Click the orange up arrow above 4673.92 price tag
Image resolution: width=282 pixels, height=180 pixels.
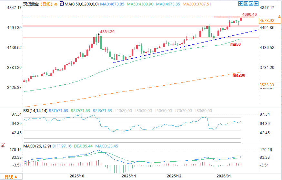tap(279, 16)
